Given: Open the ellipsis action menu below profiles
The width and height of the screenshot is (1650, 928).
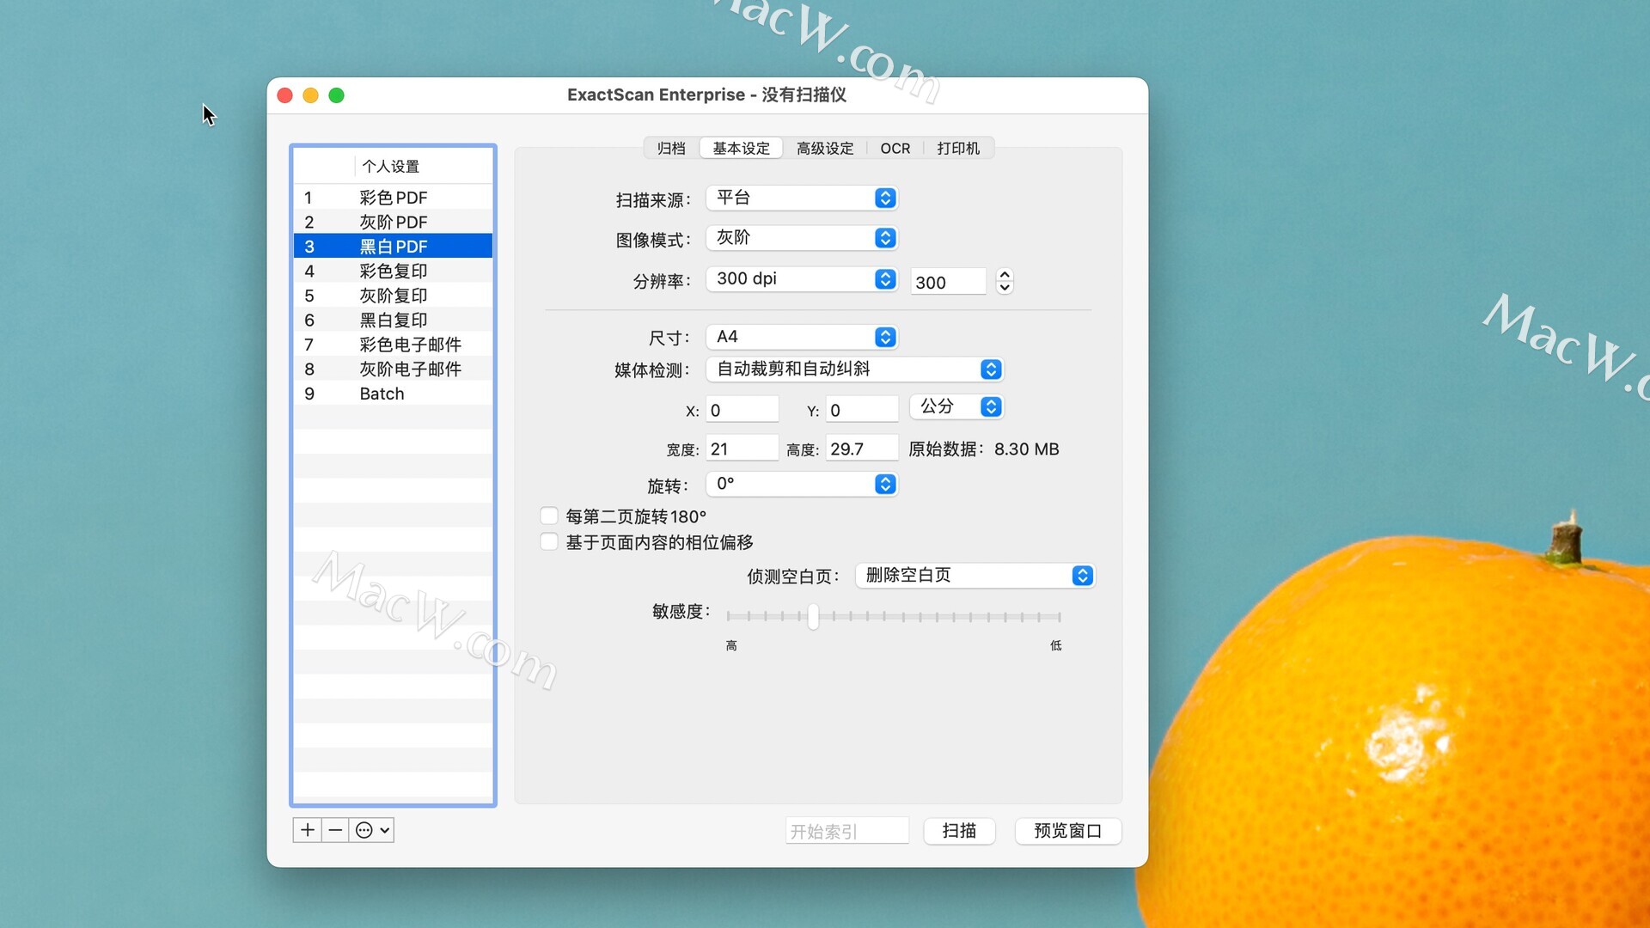Looking at the screenshot, I should tap(372, 830).
